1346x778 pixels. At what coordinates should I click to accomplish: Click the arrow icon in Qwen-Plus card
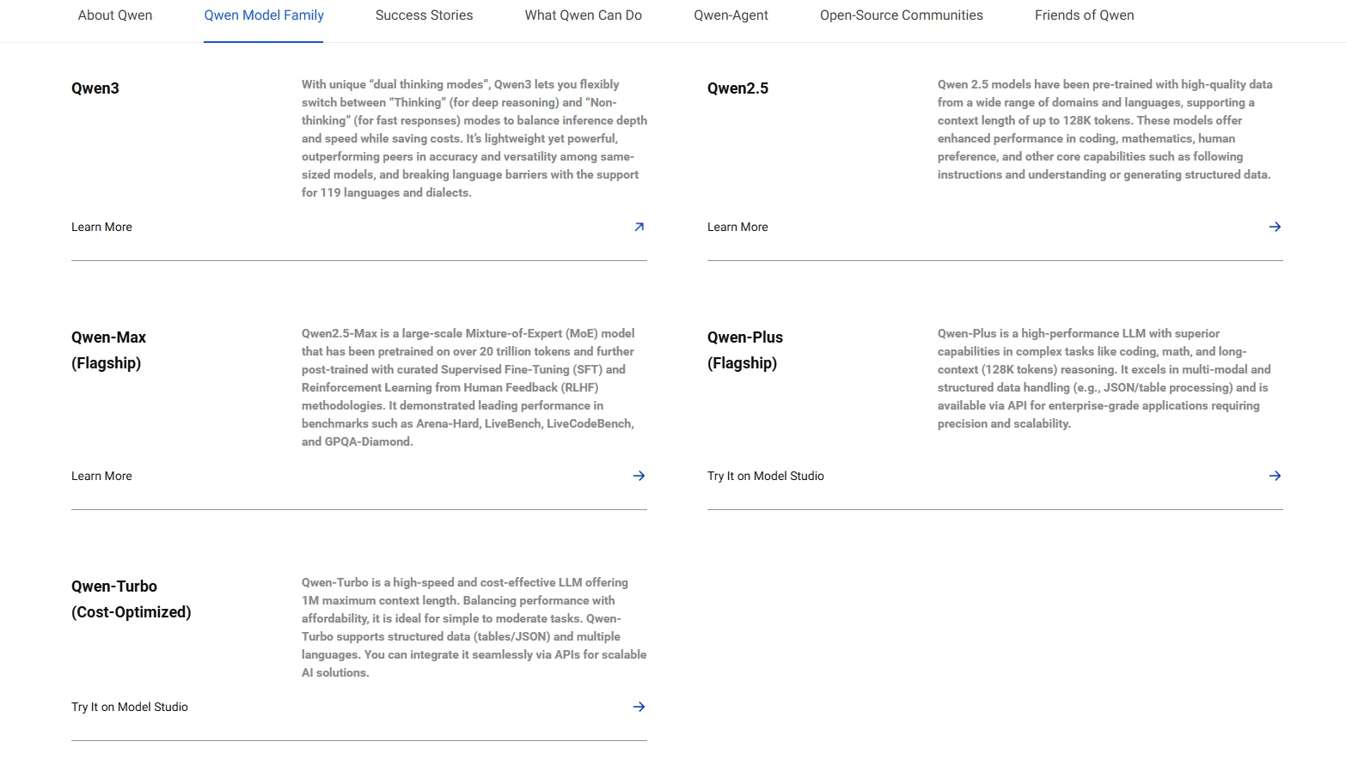1275,476
